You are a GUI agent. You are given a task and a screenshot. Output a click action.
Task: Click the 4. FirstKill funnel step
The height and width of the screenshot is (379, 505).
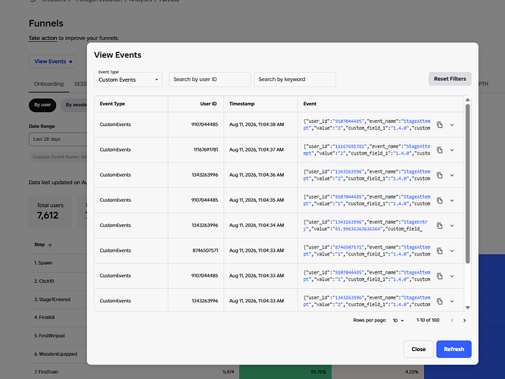coord(45,318)
